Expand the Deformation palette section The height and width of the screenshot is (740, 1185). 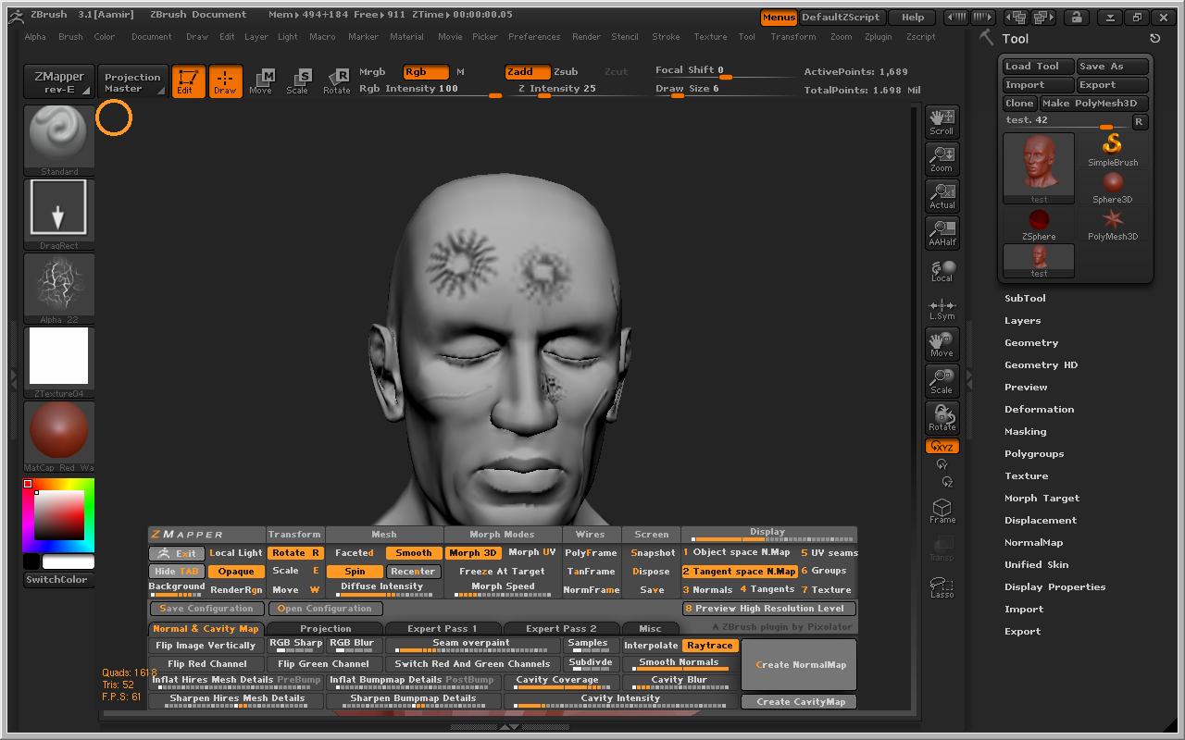click(1039, 410)
